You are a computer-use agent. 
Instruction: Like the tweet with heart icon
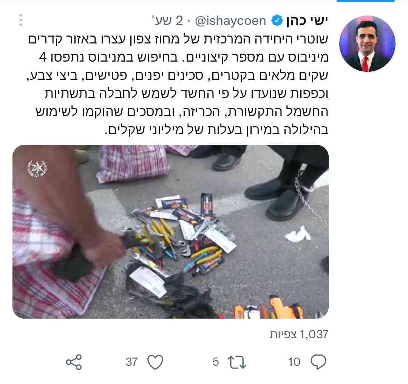[x=155, y=362]
